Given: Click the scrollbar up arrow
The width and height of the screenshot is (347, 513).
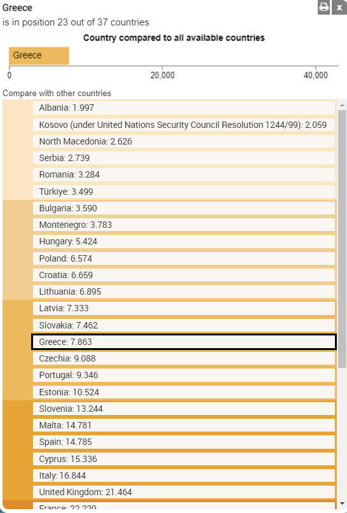Looking at the screenshot, I should (x=342, y=105).
